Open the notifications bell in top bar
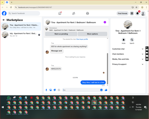149x119 pixels. [137, 13]
